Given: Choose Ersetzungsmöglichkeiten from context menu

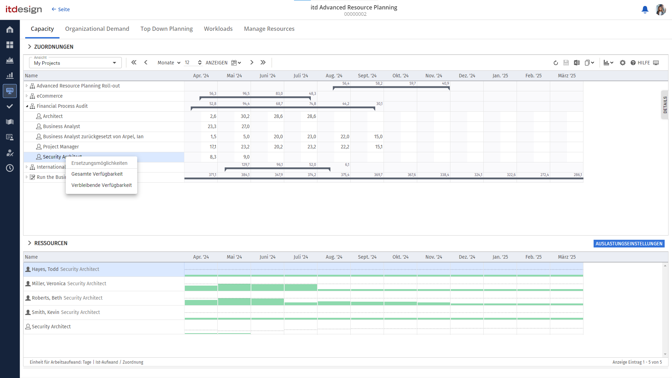Looking at the screenshot, I should tap(99, 163).
